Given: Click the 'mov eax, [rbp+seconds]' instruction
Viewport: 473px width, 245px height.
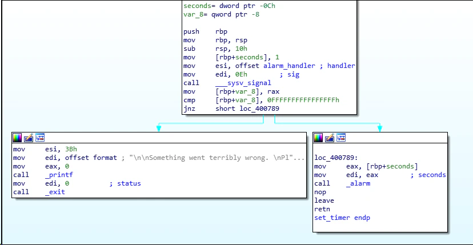Looking at the screenshot, I should [366, 166].
